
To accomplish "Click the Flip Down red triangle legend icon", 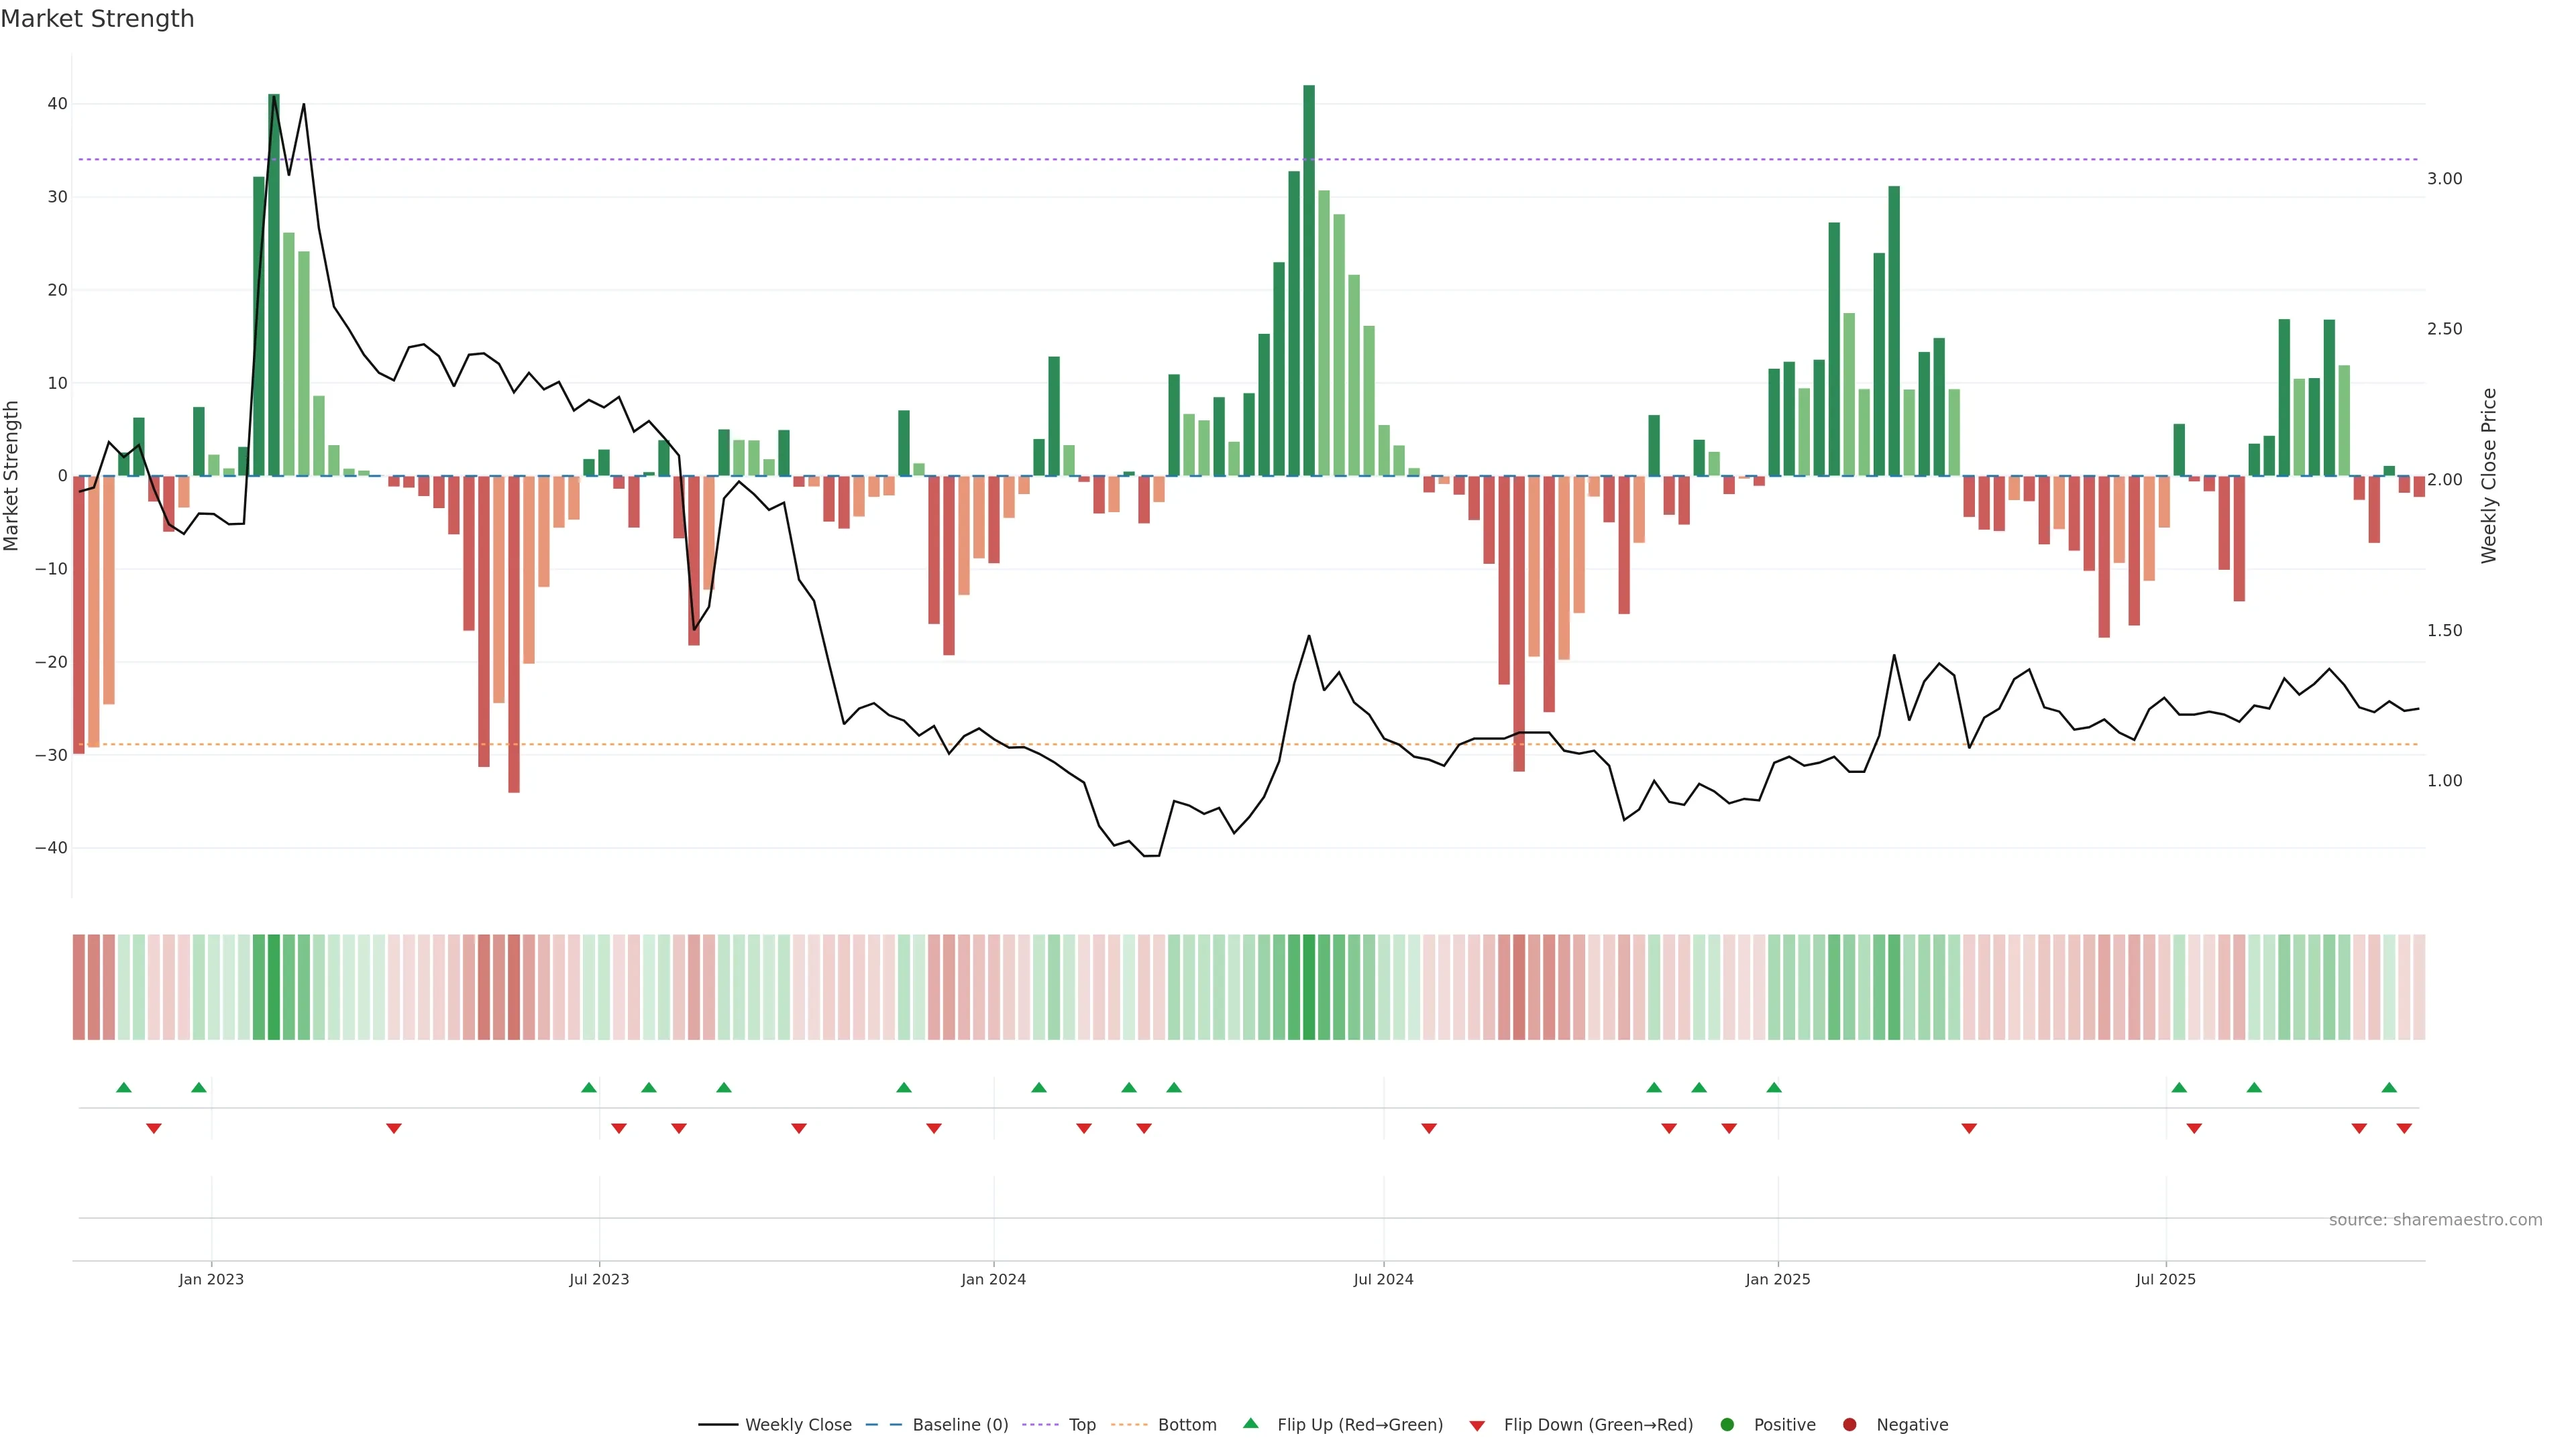I will click(1477, 1426).
